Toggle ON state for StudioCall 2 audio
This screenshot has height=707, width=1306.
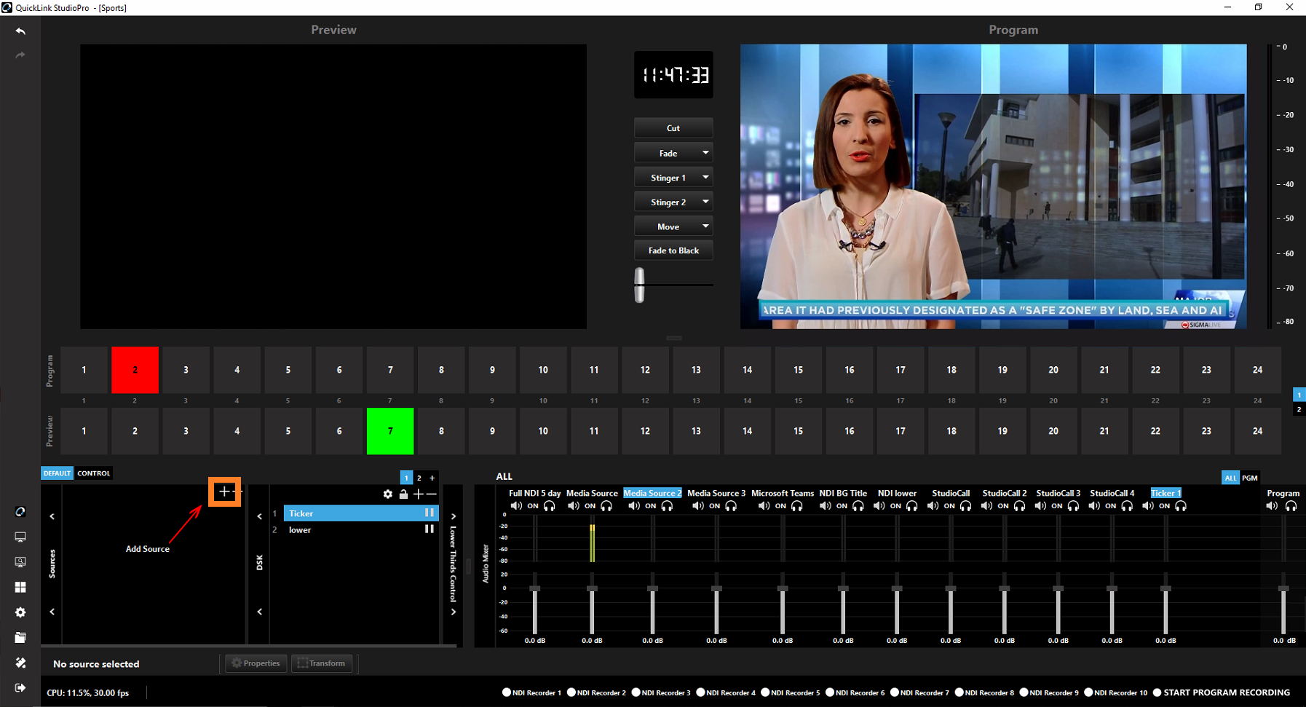1003,506
